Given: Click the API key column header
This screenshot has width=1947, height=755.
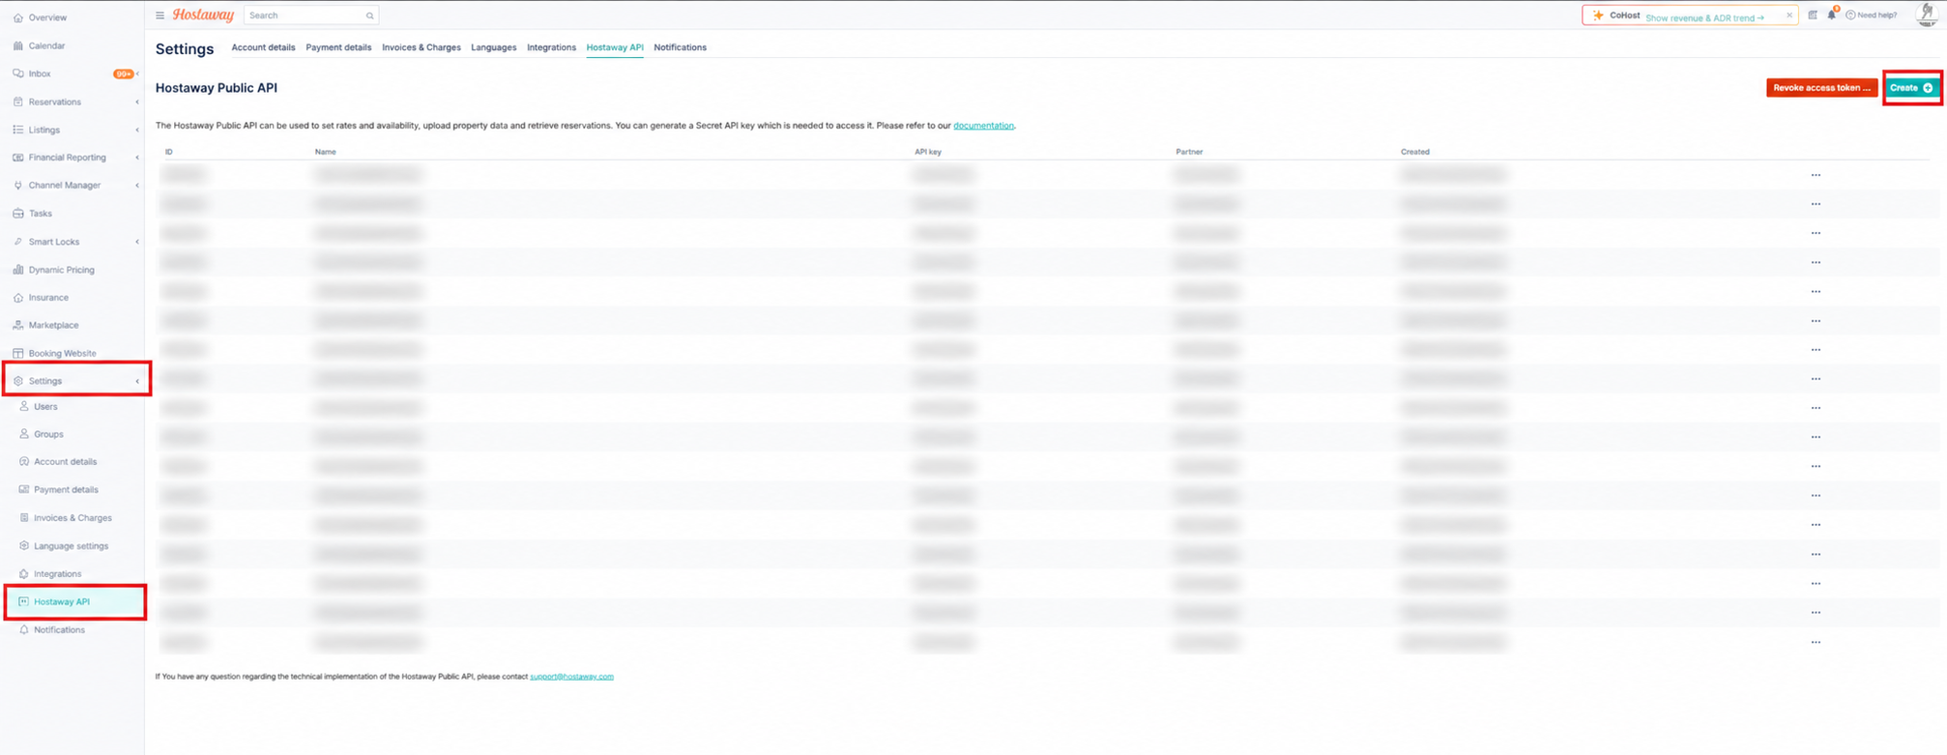Looking at the screenshot, I should tap(928, 152).
